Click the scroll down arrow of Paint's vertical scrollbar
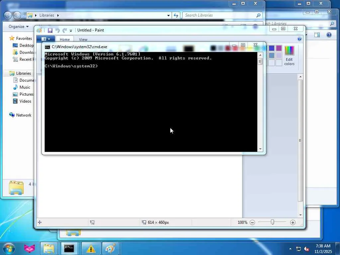 point(300,215)
